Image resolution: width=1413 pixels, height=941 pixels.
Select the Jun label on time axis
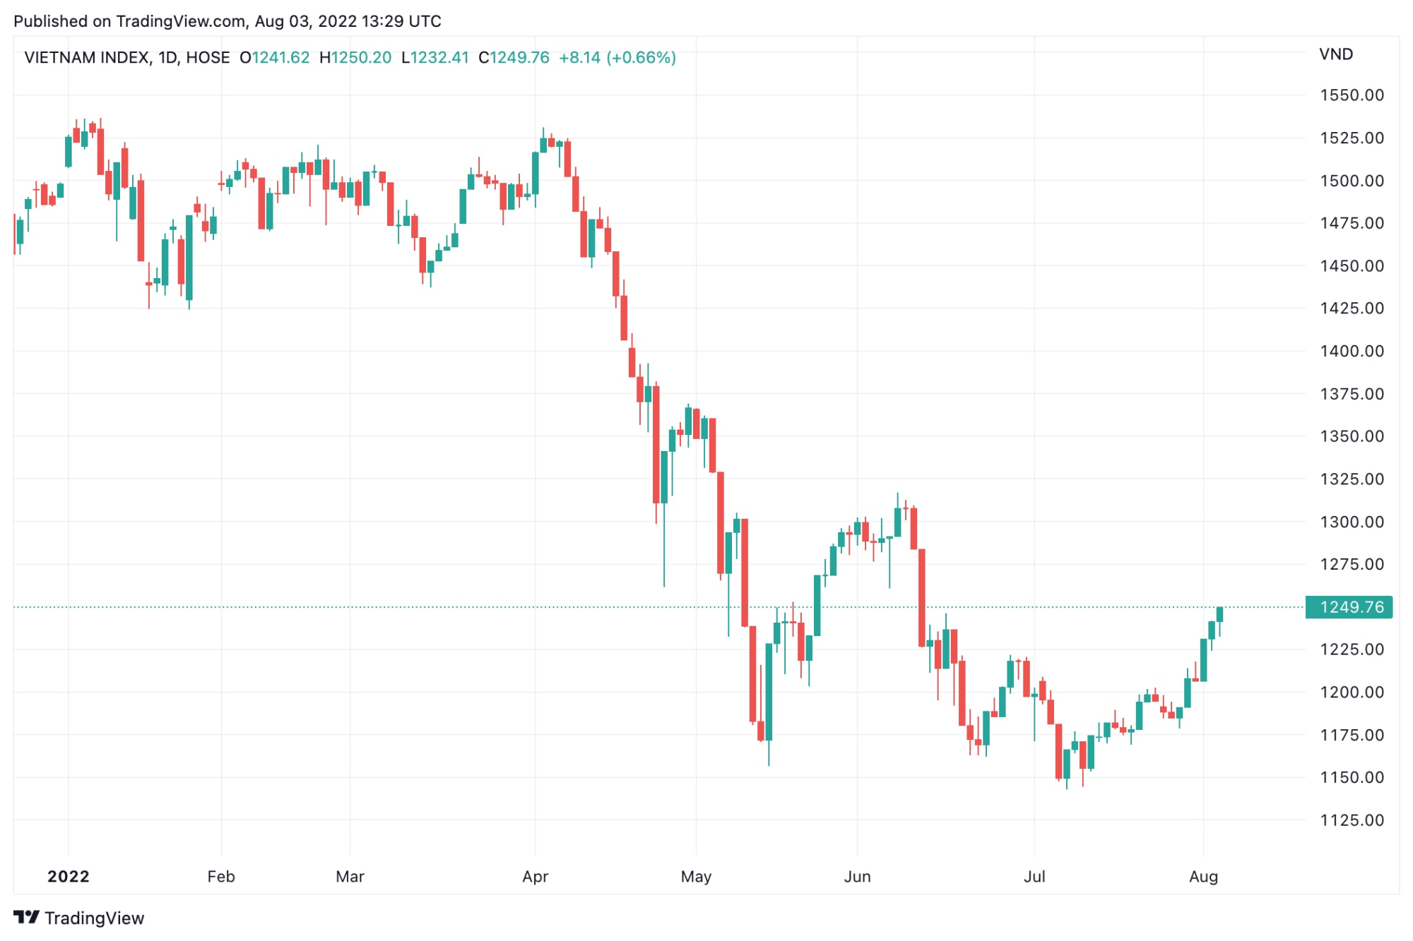[857, 876]
